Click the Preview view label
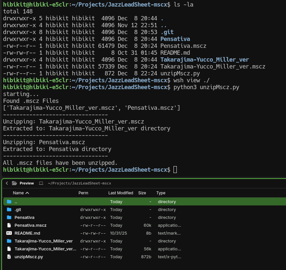Image resolution: width=286 pixels, height=270 pixels. [27, 183]
